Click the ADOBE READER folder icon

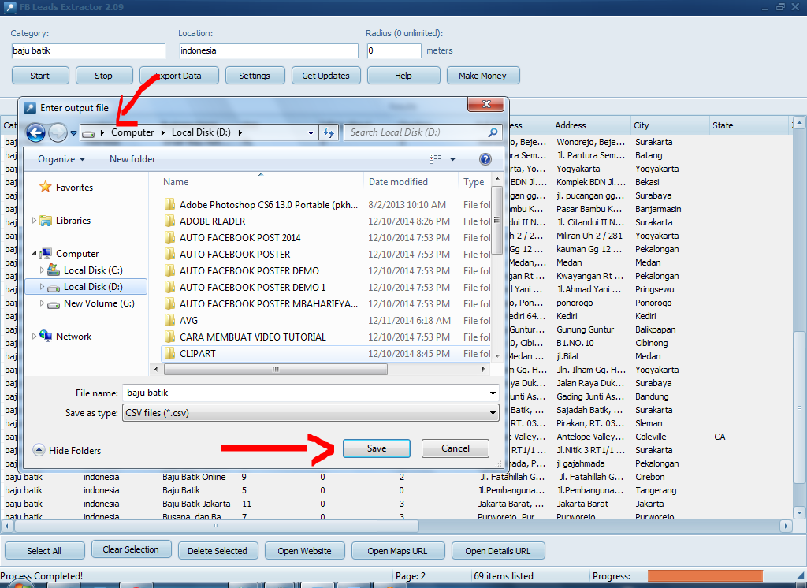170,221
